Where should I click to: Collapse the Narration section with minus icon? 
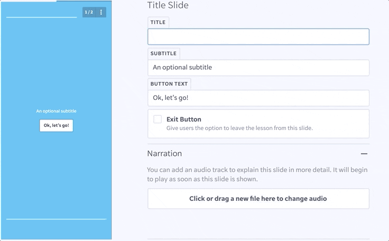pos(364,154)
